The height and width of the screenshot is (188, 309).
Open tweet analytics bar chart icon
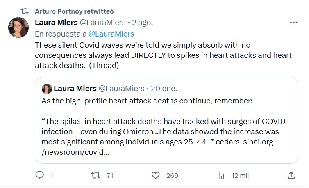point(220,175)
